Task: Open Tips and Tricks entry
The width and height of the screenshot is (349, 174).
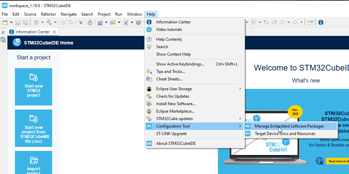Action: click(x=195, y=72)
